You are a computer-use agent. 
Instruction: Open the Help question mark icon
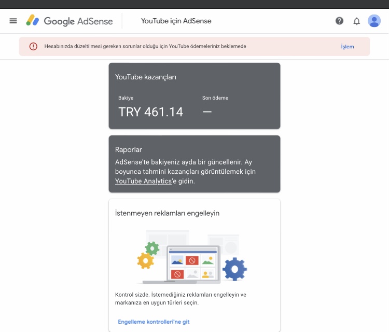(339, 21)
